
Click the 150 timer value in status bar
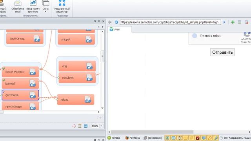coord(226,138)
